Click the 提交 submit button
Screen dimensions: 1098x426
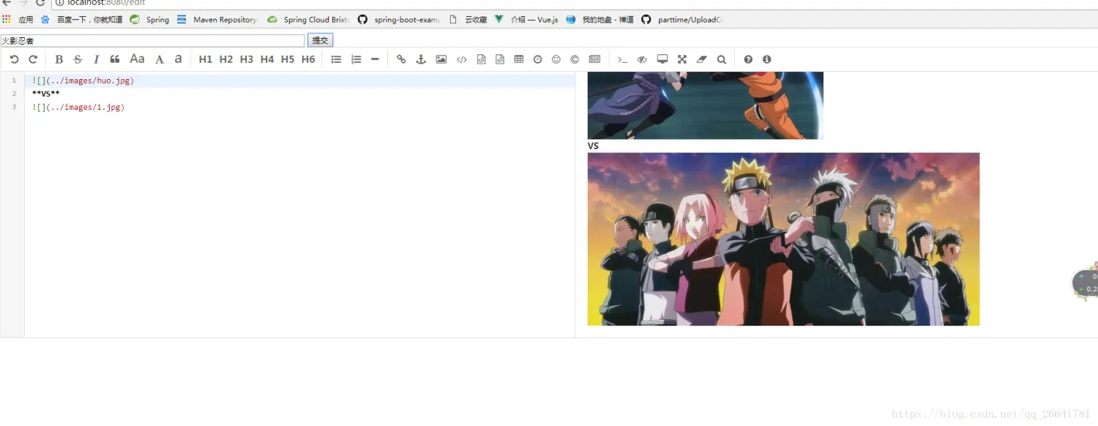click(321, 40)
